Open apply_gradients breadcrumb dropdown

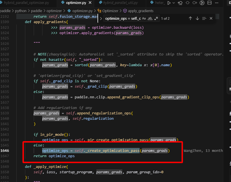coord(141,11)
